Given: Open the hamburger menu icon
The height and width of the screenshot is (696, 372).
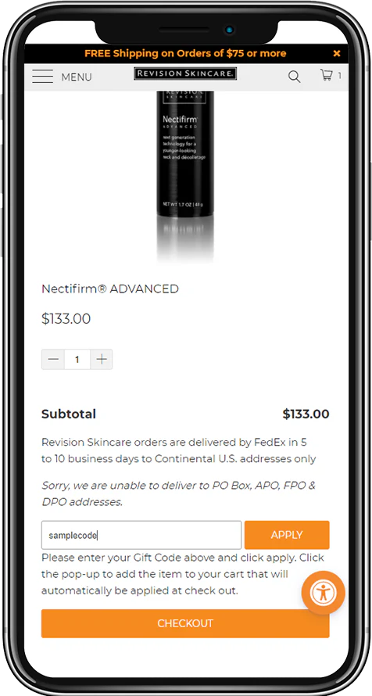Looking at the screenshot, I should pos(42,77).
